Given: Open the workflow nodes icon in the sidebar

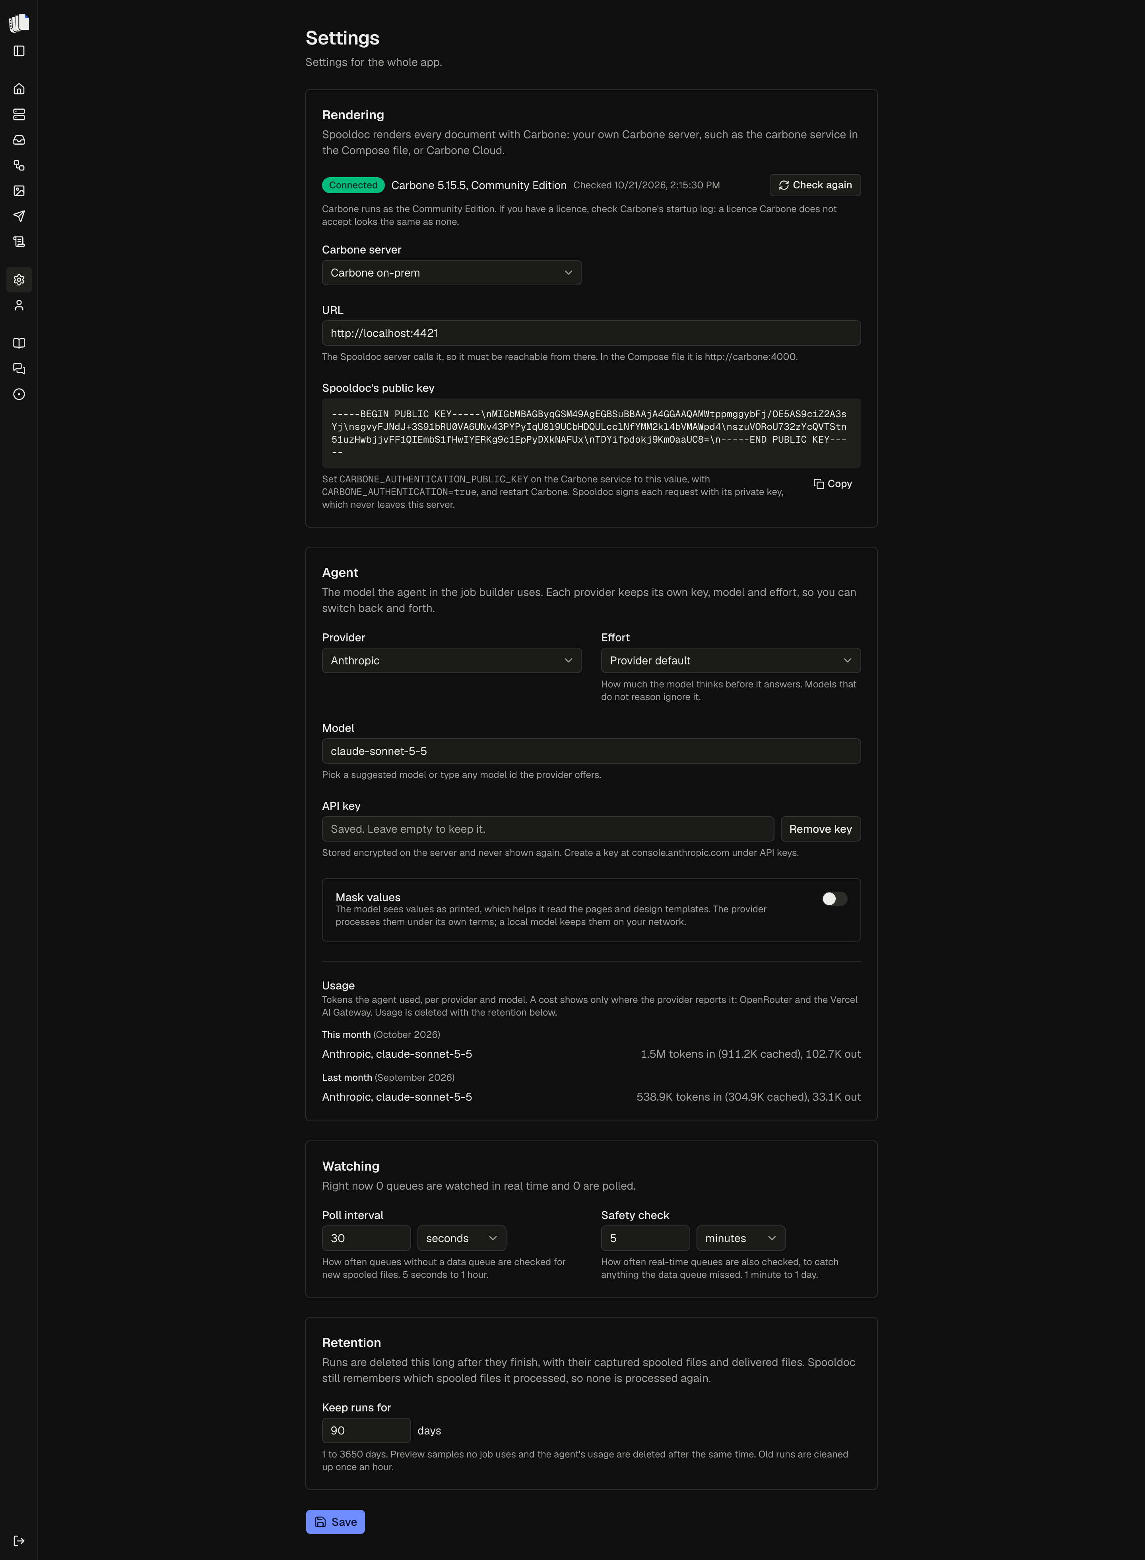Looking at the screenshot, I should point(19,166).
